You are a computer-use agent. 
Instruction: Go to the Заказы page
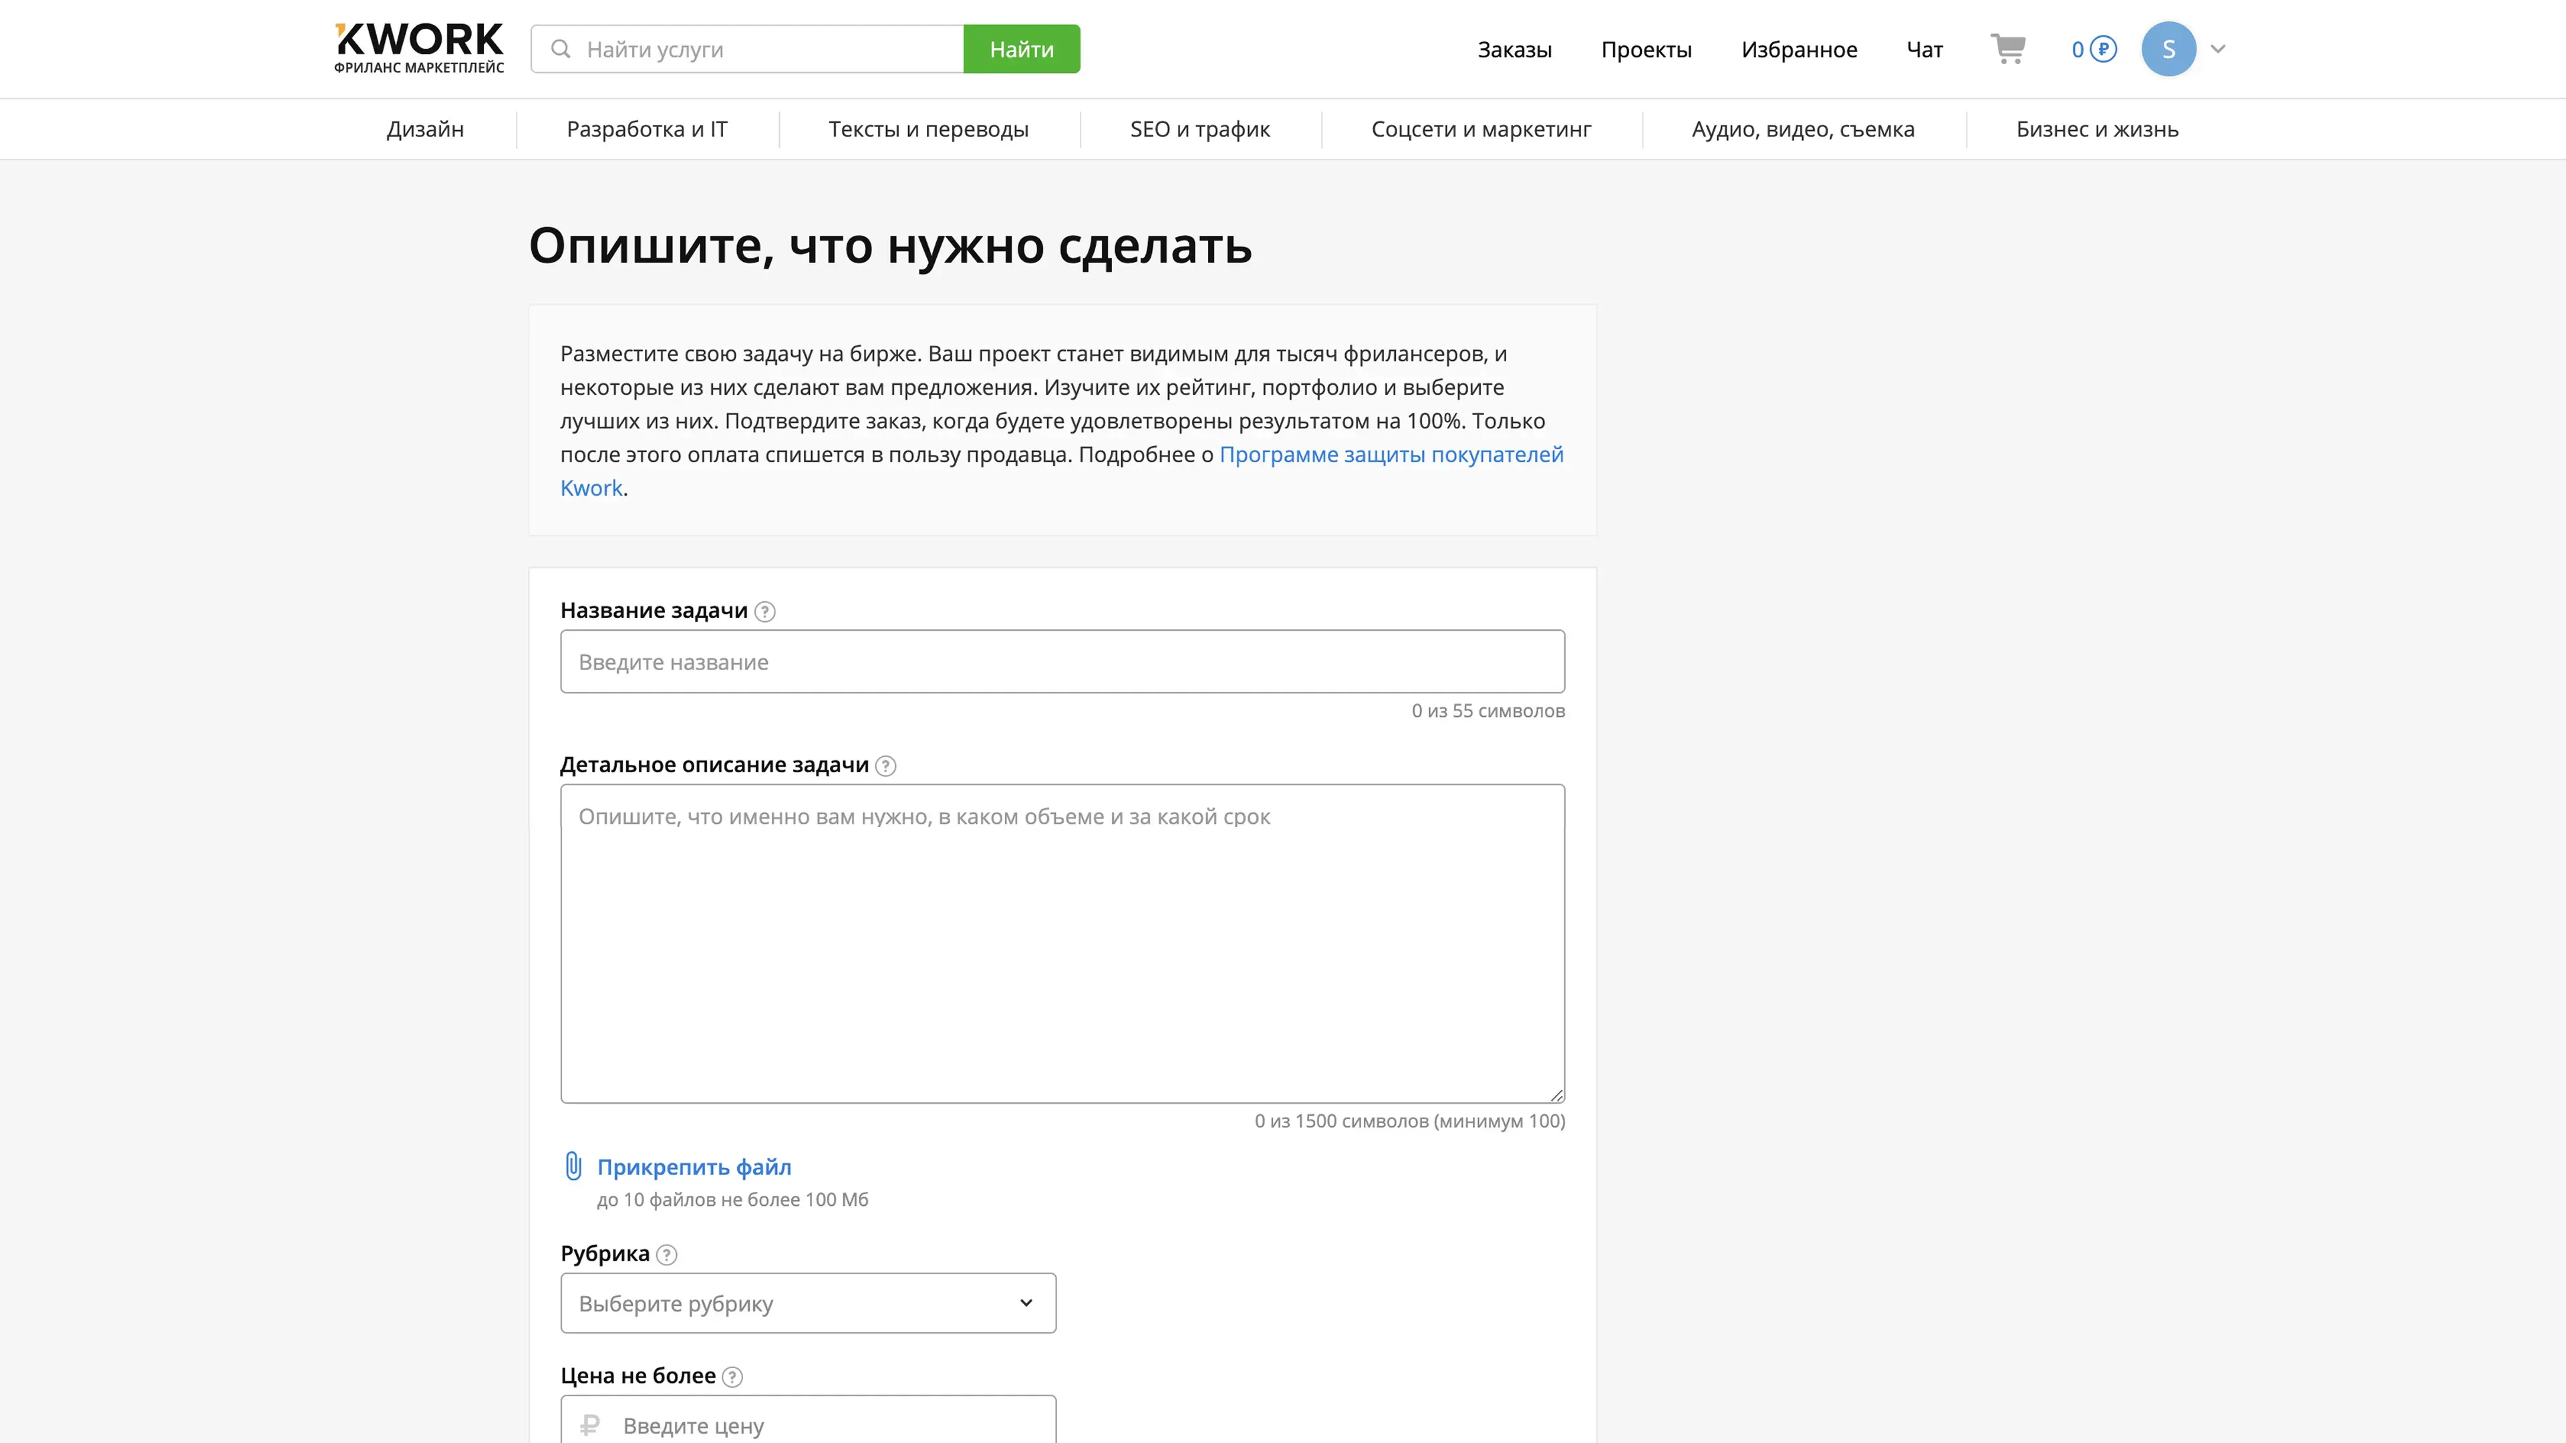point(1514,50)
